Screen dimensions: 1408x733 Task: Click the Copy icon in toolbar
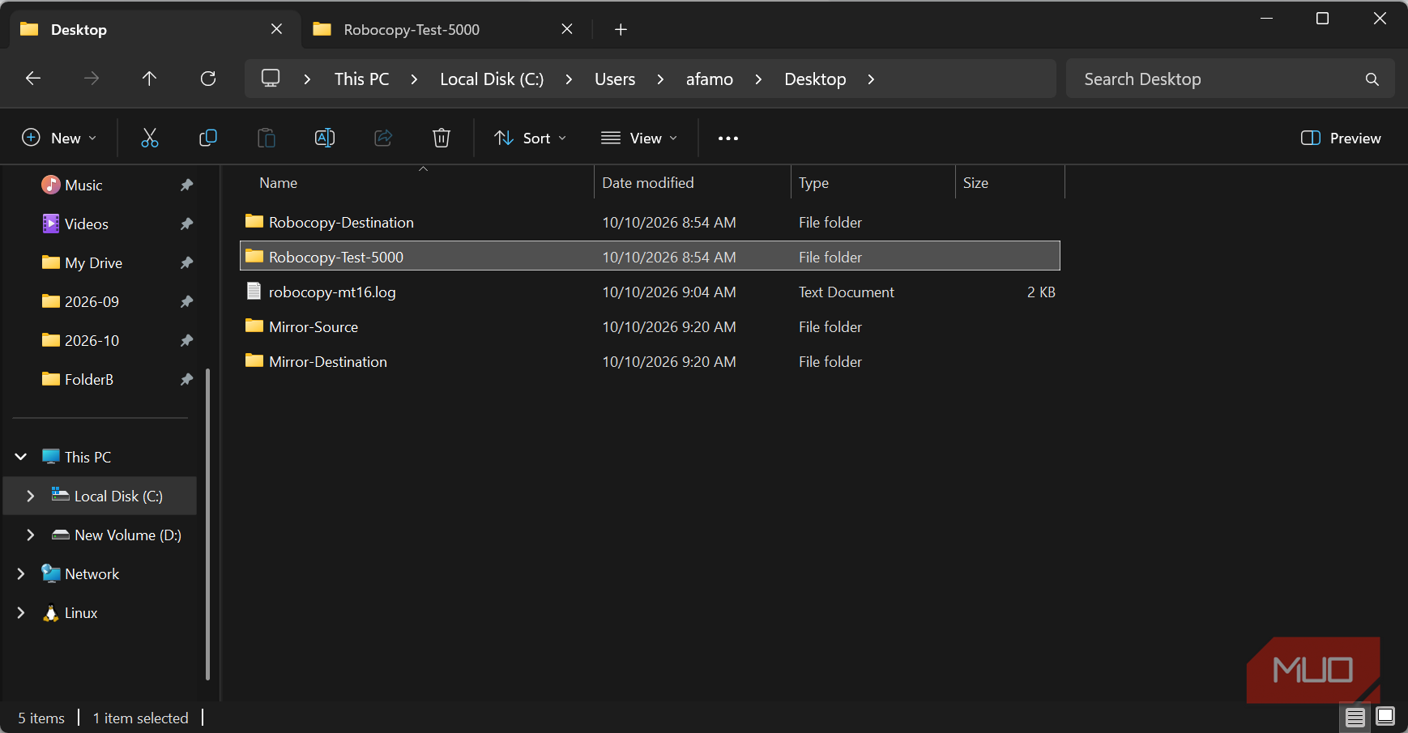pos(208,138)
